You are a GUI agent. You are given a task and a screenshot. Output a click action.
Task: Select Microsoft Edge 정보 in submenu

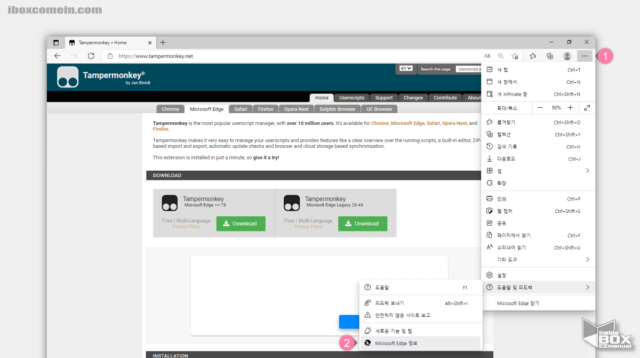pyautogui.click(x=396, y=343)
